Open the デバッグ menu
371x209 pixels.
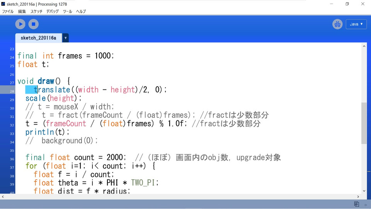tap(52, 11)
